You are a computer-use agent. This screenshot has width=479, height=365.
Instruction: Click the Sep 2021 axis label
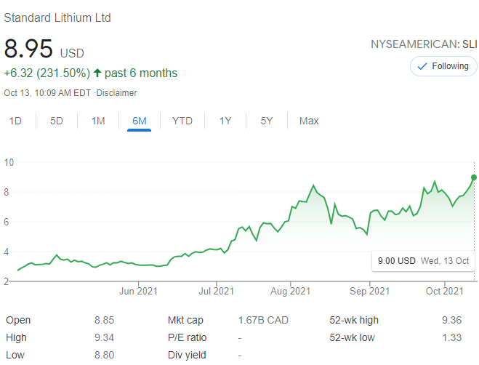pos(370,291)
